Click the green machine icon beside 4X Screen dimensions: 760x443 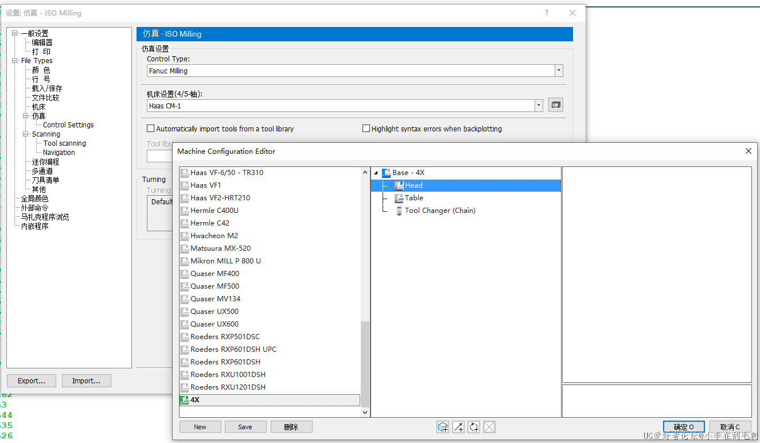pos(185,400)
